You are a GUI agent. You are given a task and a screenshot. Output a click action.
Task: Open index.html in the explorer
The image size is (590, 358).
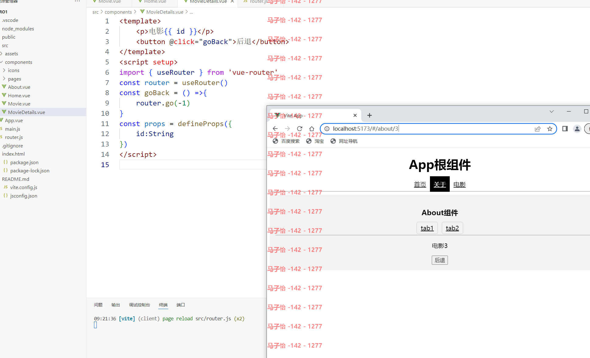coord(13,154)
